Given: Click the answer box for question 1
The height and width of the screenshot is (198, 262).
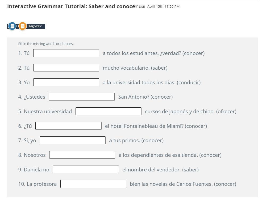Looking at the screenshot, I should tap(66, 53).
